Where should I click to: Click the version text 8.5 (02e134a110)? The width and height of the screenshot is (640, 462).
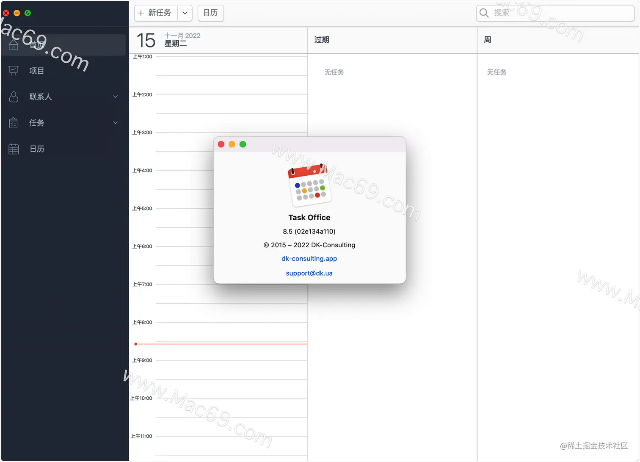(x=309, y=232)
